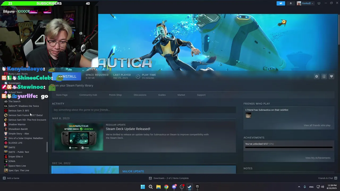The width and height of the screenshot is (340, 191).
Task: Open Windows taskbar search
Action: pos(151,187)
